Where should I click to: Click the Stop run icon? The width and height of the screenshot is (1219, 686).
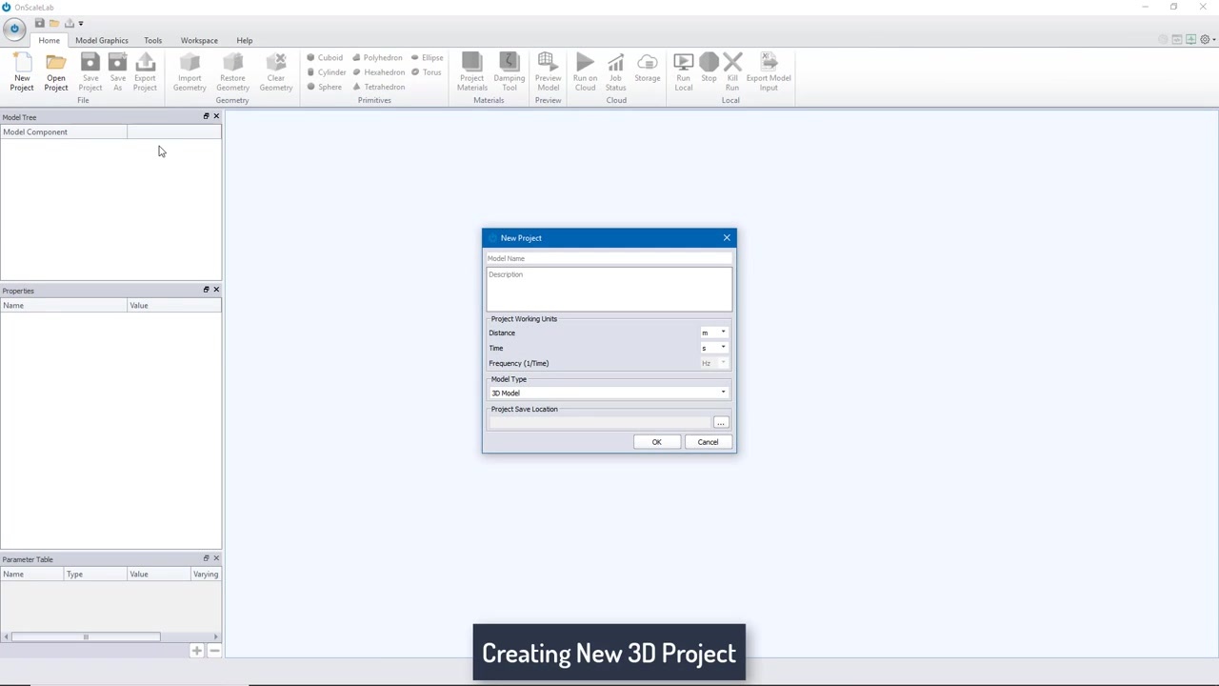pyautogui.click(x=709, y=69)
